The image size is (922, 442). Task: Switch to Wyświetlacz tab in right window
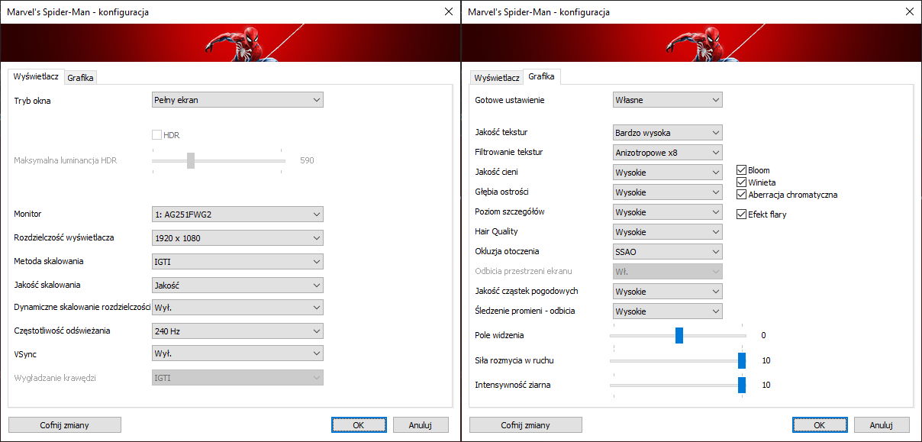tap(496, 78)
